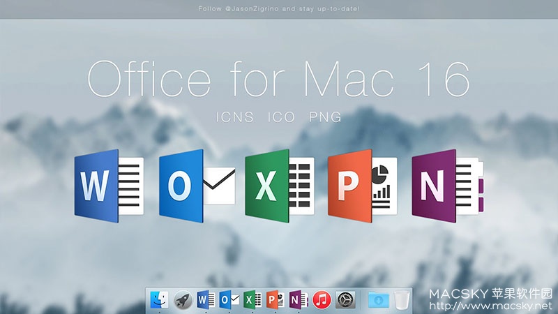Click the large Outlook envelope icon

point(197,186)
